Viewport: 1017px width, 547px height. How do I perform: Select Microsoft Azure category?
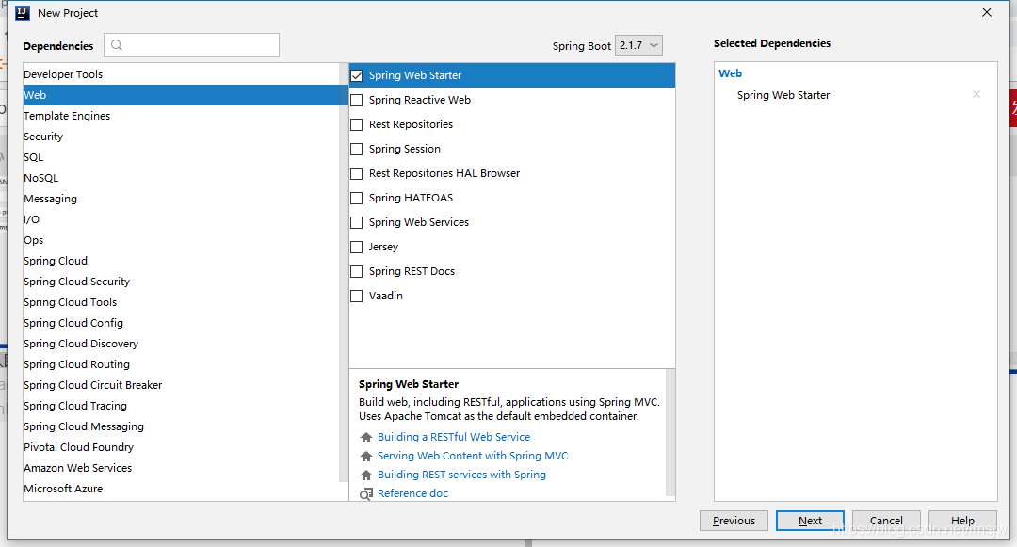click(181, 490)
